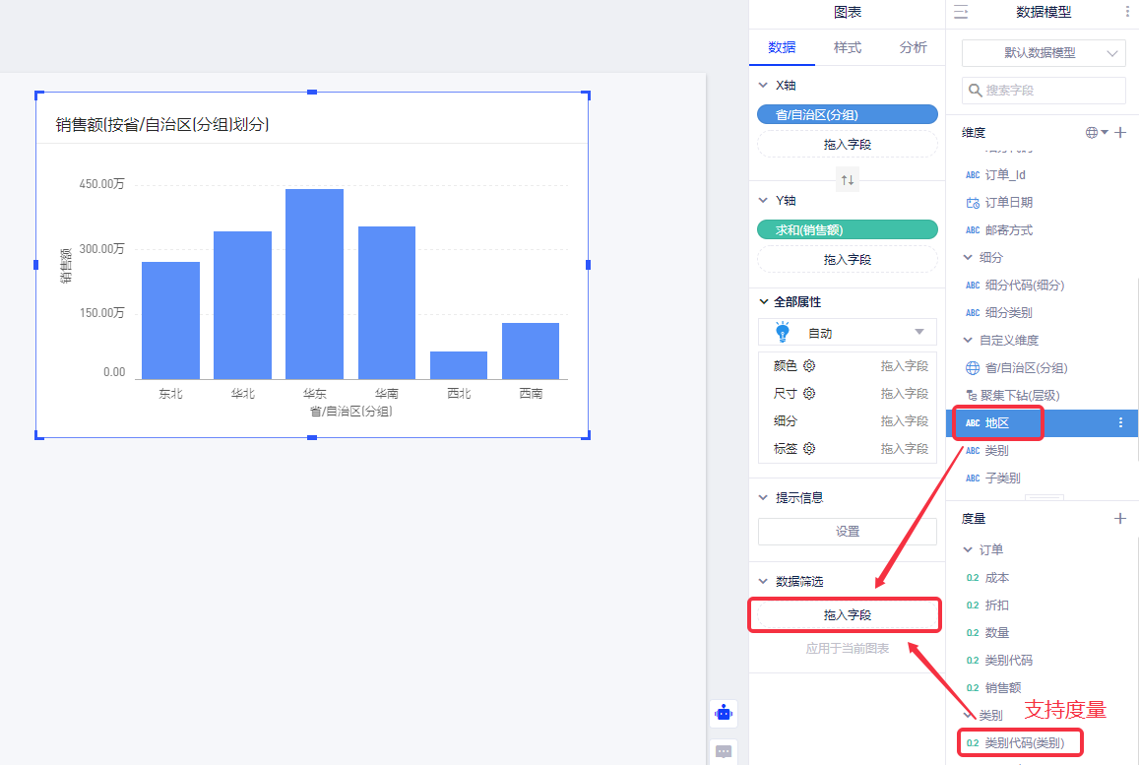Screen dimensions: 1139x765
Task: Click the plus icon to add a dimension
Action: tap(1120, 133)
